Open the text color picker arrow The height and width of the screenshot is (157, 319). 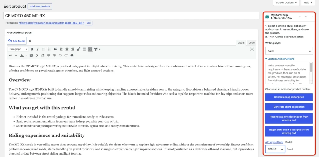pos(26,55)
